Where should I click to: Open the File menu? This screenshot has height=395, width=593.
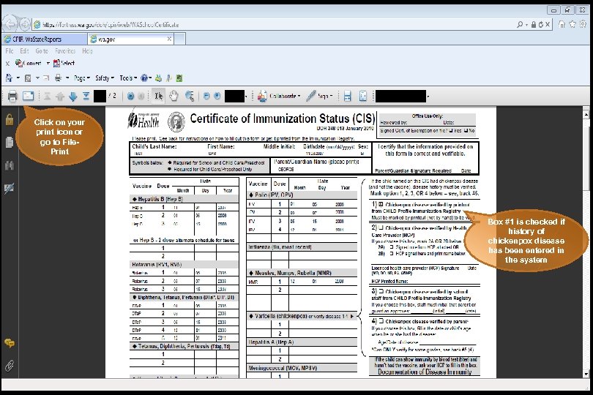coord(10,51)
